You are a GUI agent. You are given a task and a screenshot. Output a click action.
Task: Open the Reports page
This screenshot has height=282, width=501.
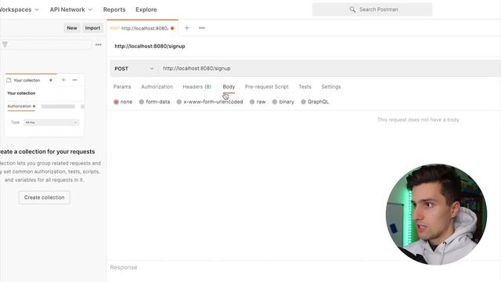tap(114, 9)
